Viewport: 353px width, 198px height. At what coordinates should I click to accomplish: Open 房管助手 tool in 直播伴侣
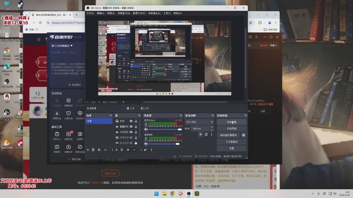click(68, 149)
